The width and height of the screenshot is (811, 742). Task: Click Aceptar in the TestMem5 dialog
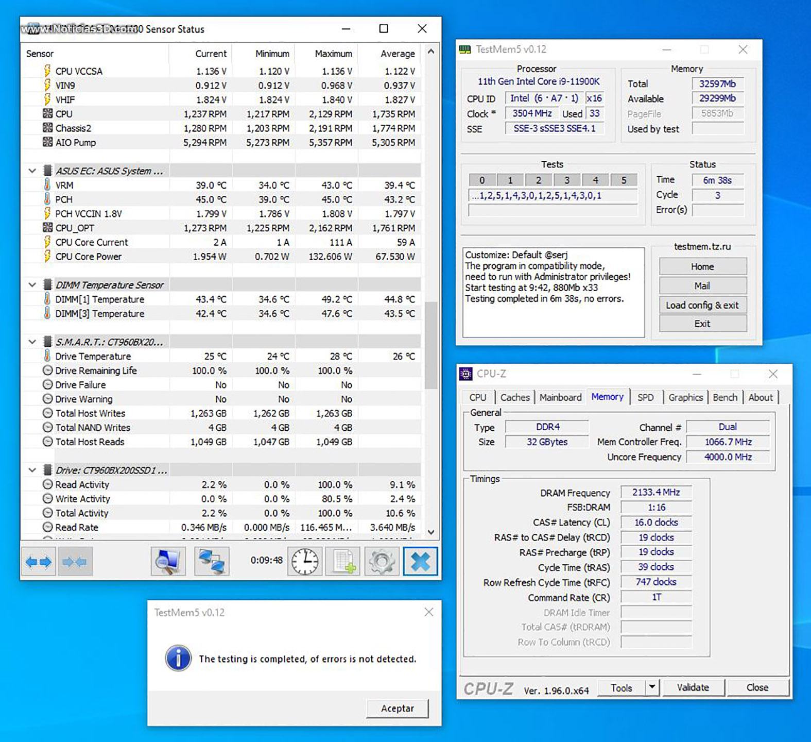click(398, 709)
